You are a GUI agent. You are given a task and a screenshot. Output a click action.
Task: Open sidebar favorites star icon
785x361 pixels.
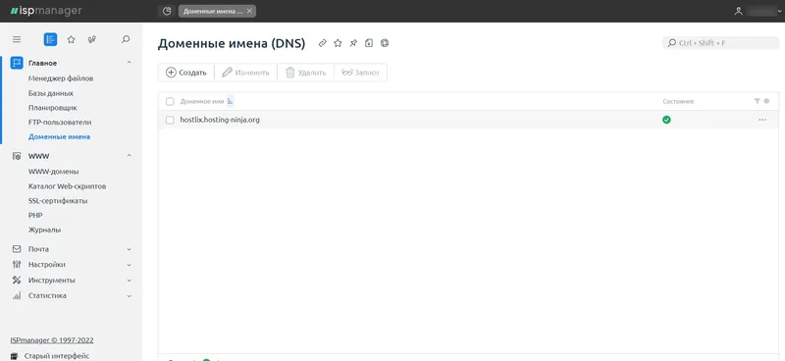71,39
